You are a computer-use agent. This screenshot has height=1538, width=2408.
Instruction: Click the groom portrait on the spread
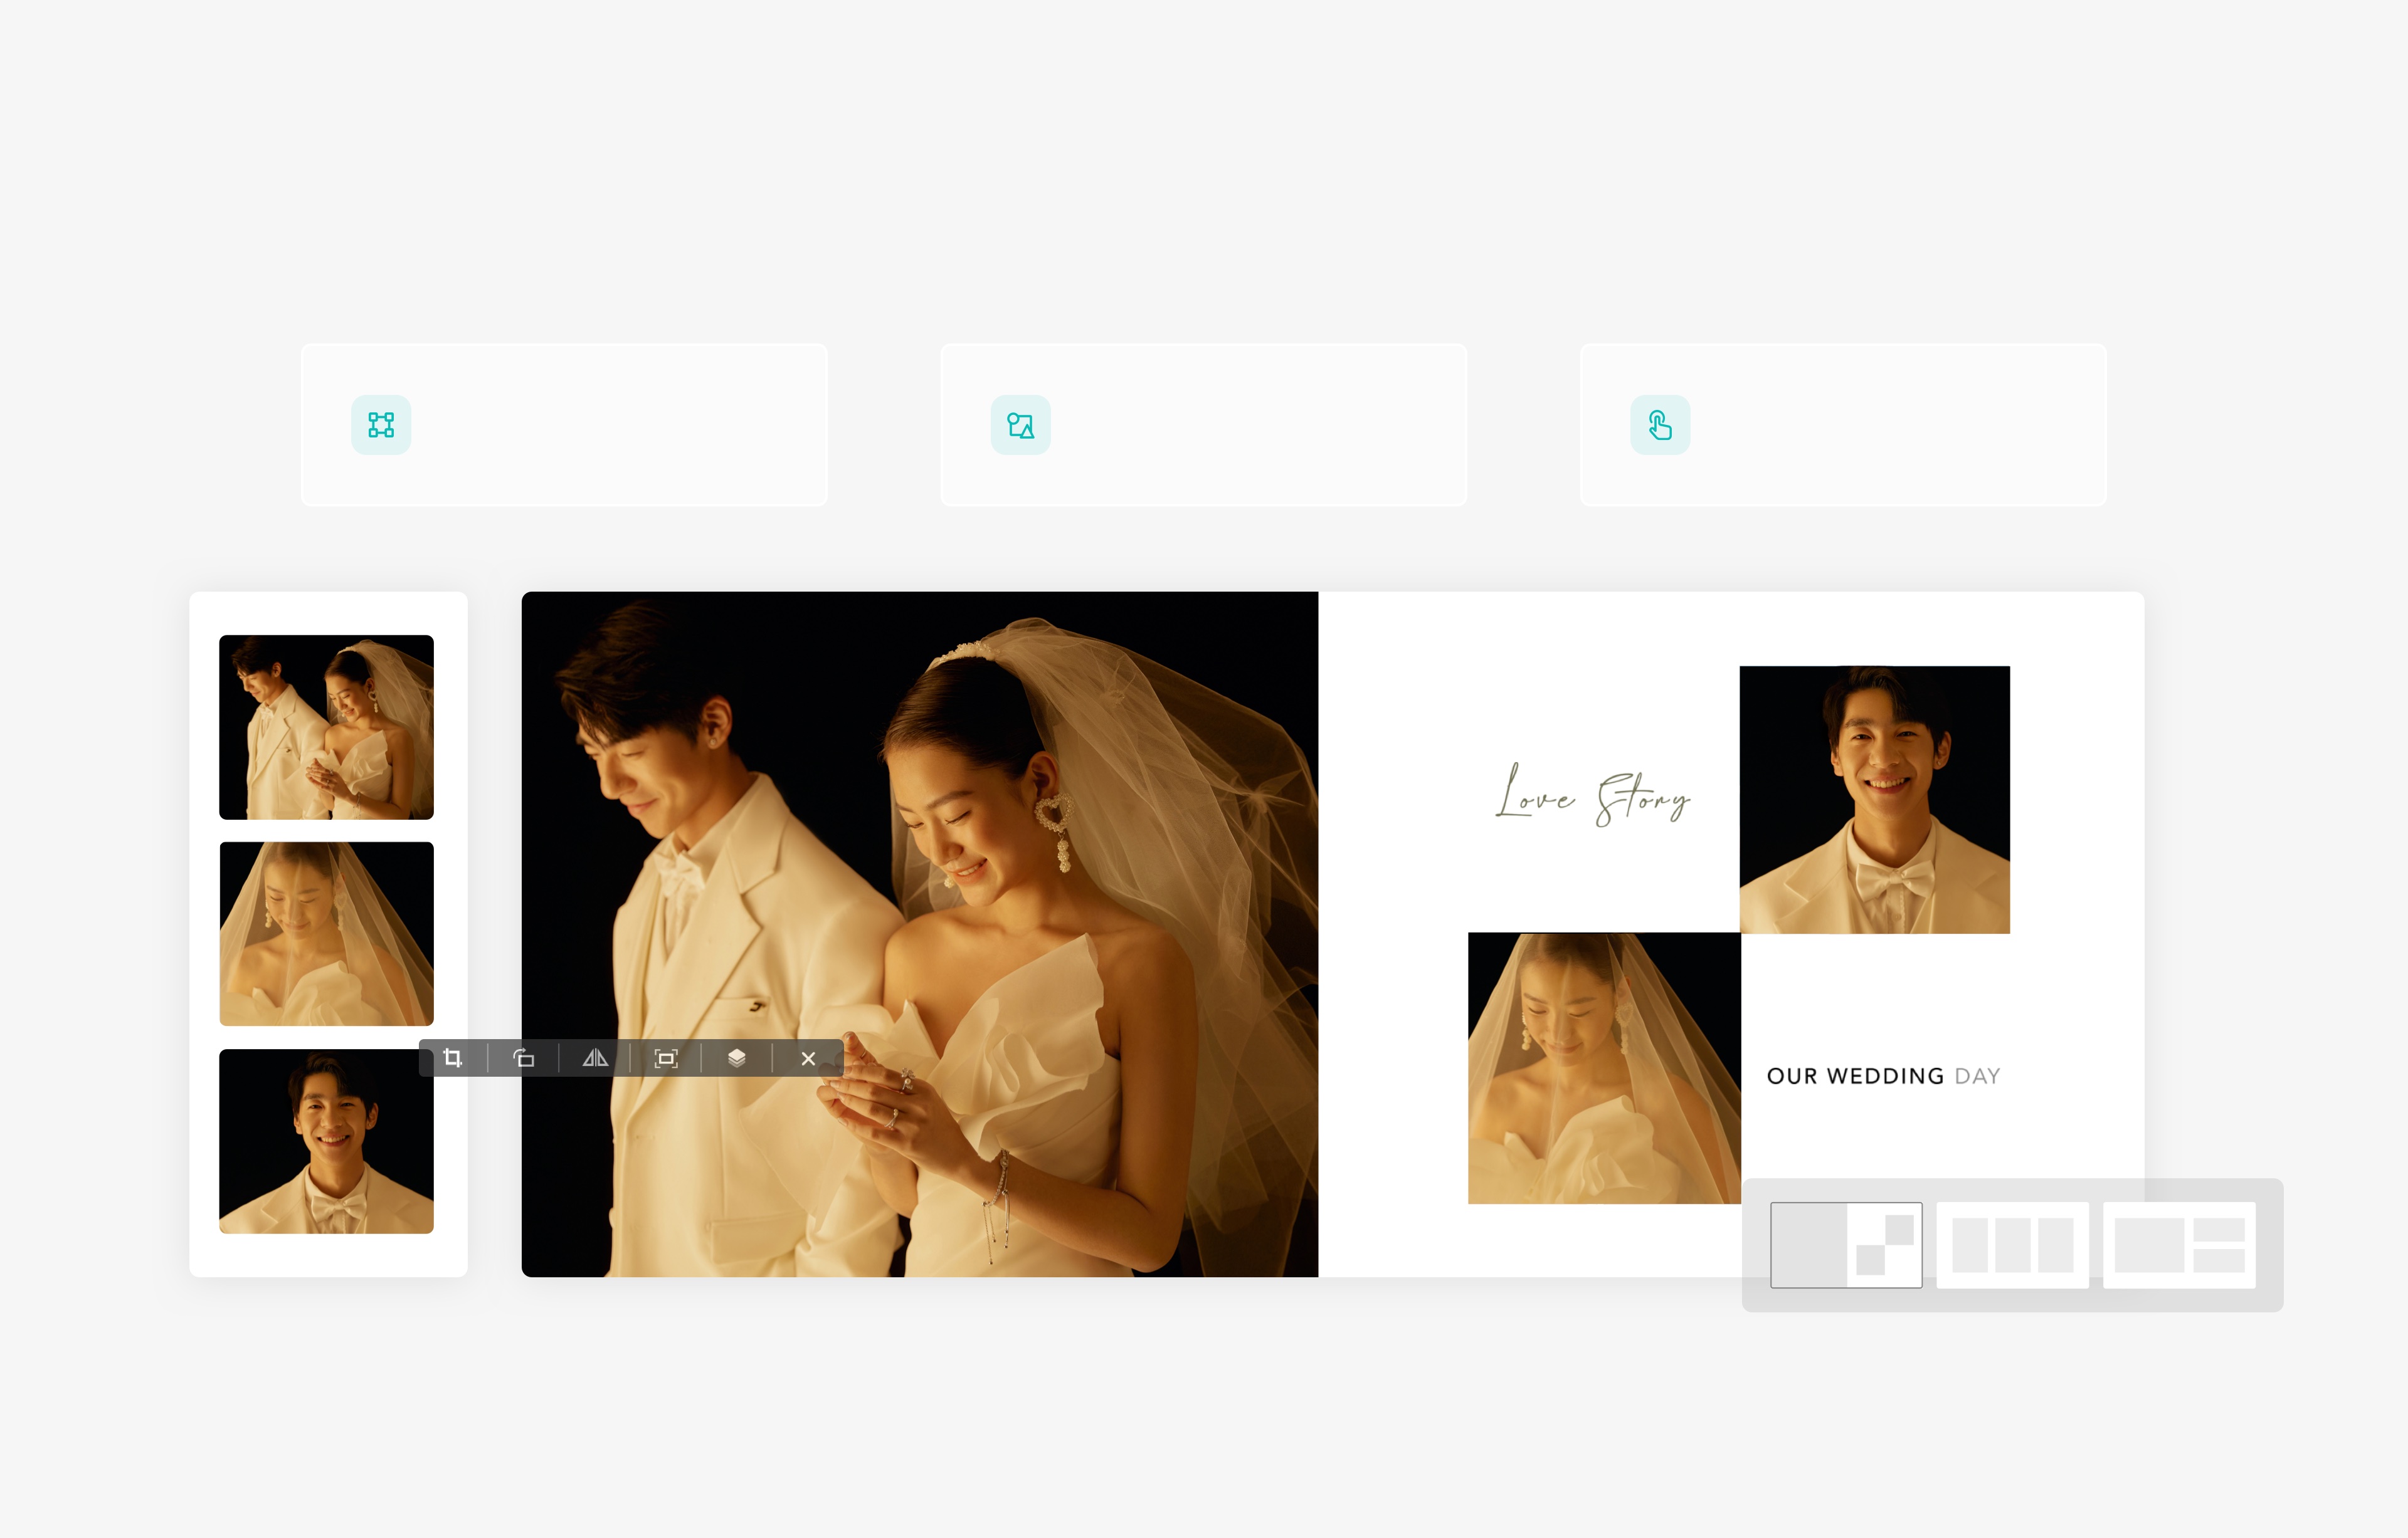click(1874, 800)
